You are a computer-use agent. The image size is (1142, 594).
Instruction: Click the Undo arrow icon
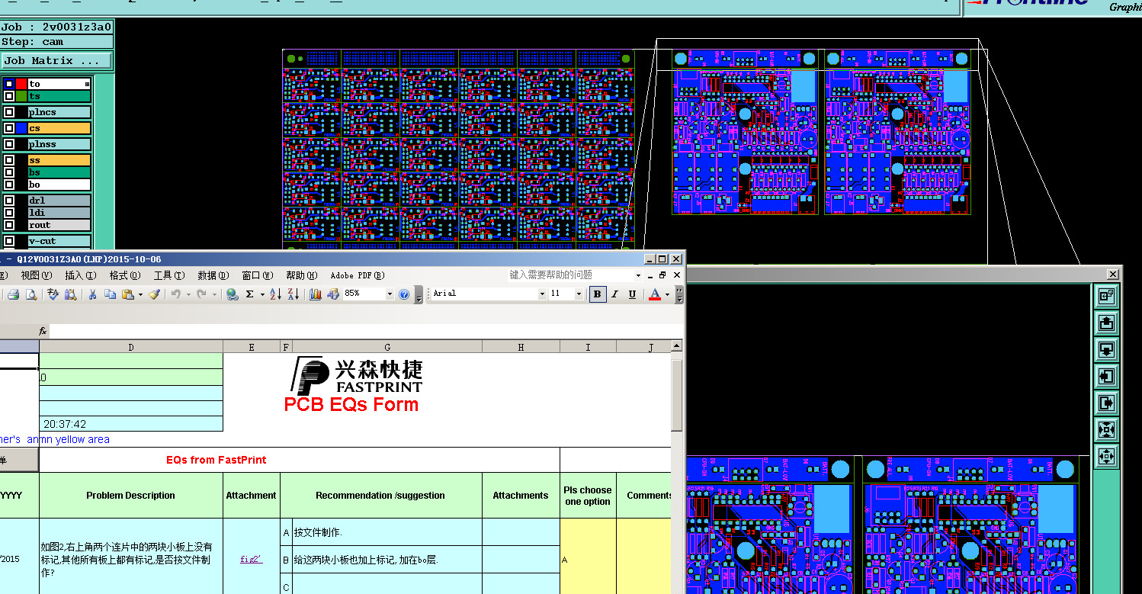(x=176, y=294)
